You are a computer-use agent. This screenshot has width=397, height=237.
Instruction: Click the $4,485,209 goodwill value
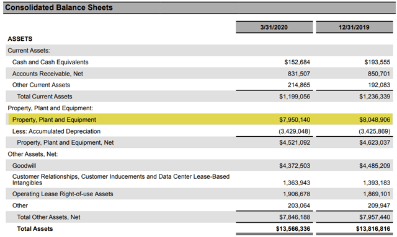375,166
